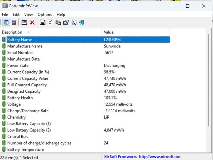Click battery icon beside Chemistry row

click(4, 117)
